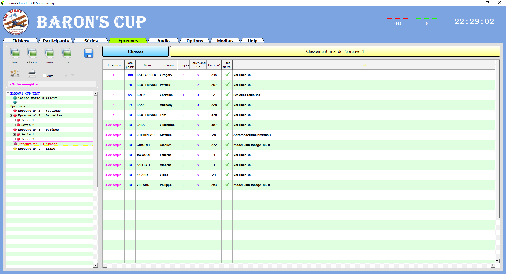Open the Modbus tab
Viewport: 506px width, 274px height.
pyautogui.click(x=225, y=41)
